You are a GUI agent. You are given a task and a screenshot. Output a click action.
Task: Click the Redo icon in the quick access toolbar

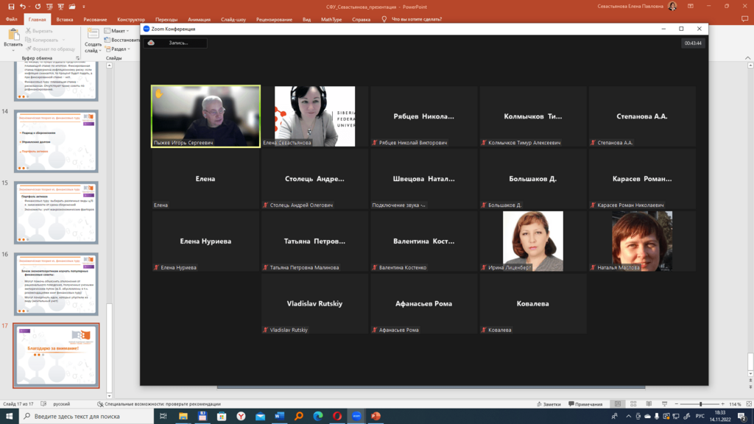tap(38, 7)
